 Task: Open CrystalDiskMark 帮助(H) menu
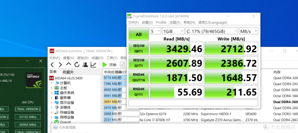coord(189,22)
